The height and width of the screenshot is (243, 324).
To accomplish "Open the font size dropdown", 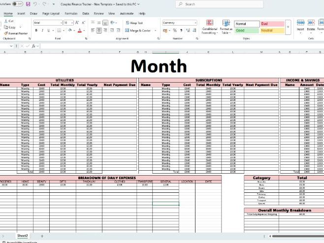I will click(72, 23).
